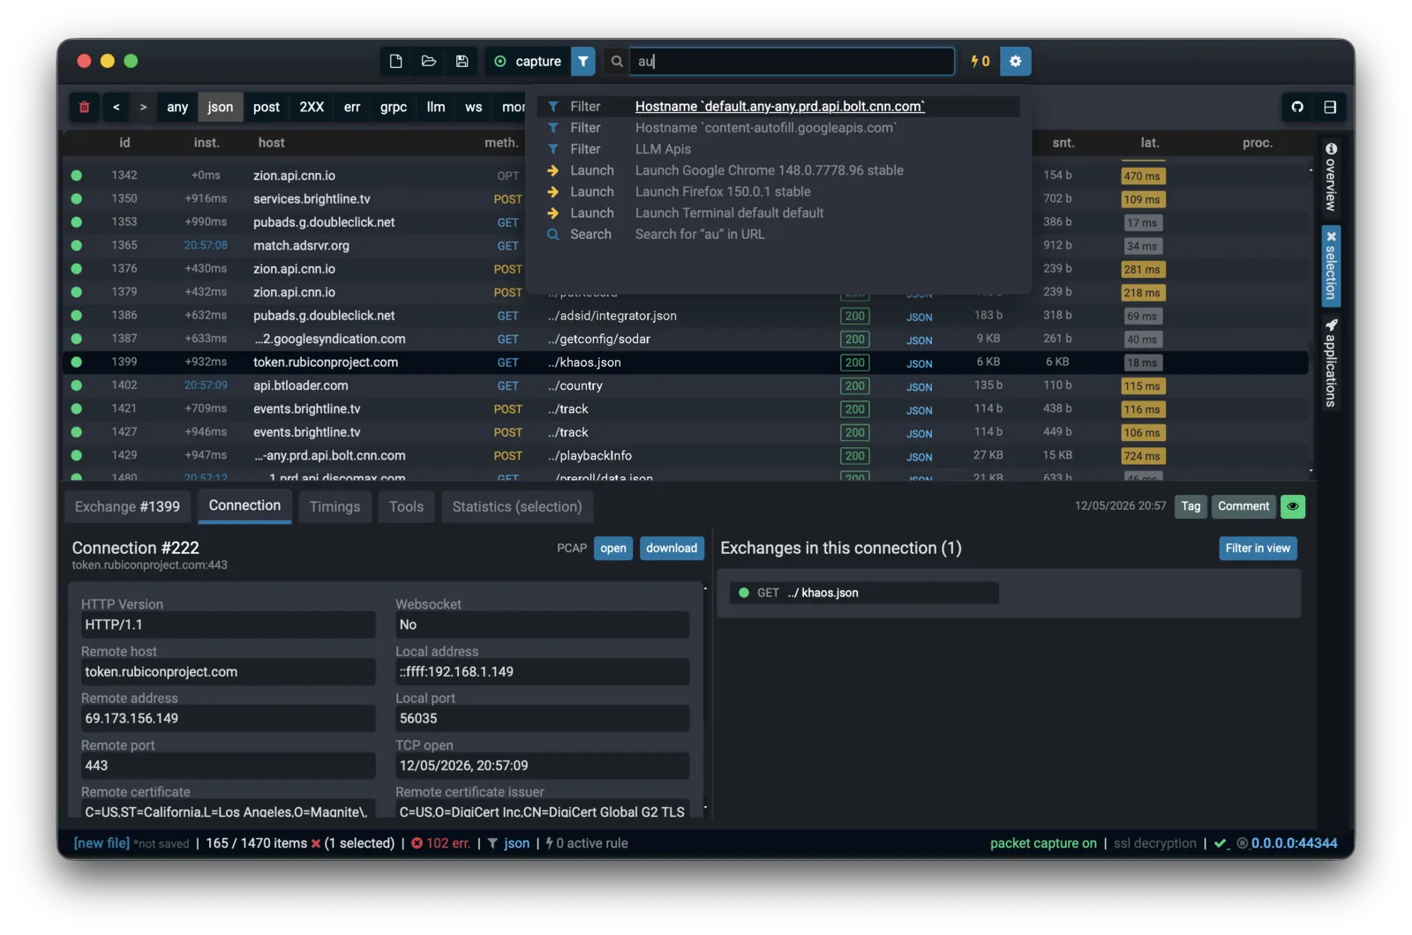Sort by the 'inst.' column header
The width and height of the screenshot is (1412, 935).
207,142
